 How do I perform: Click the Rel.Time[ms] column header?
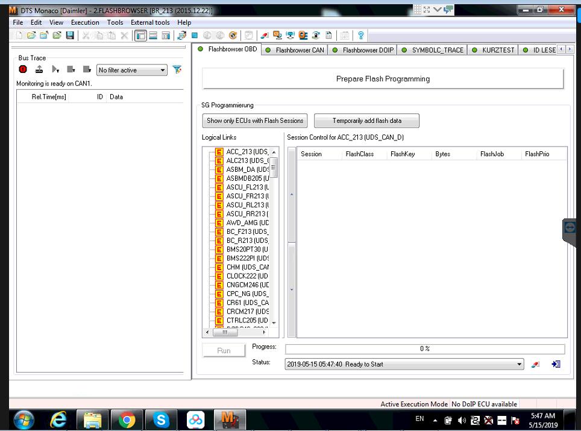[x=49, y=96]
